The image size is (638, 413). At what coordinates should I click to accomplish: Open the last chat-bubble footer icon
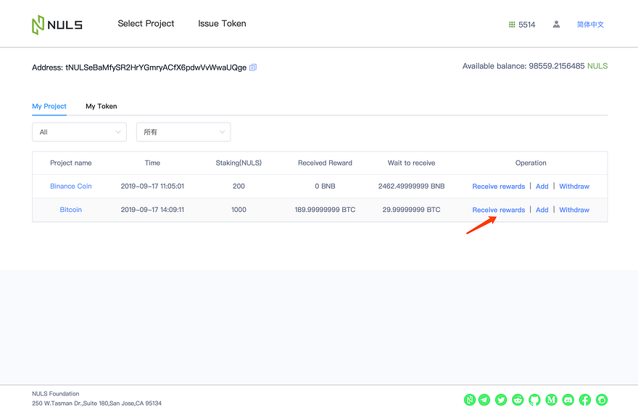[x=601, y=399]
